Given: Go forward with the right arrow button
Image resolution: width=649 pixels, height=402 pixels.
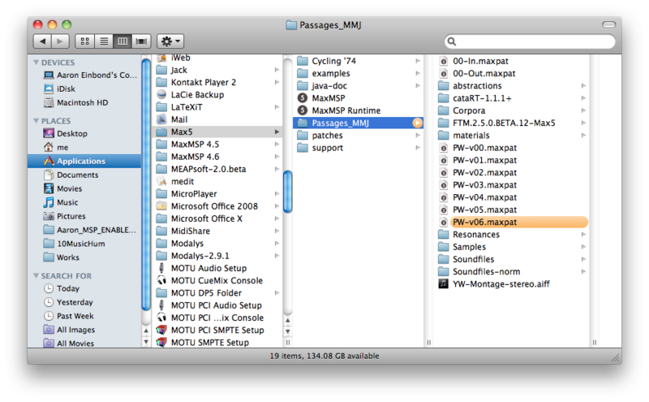Looking at the screenshot, I should [x=60, y=41].
